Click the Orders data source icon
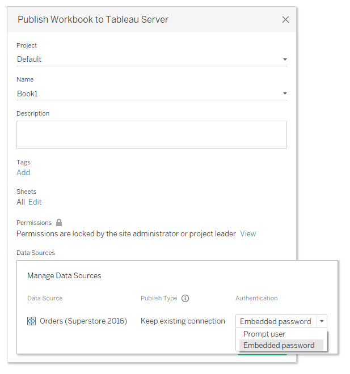This screenshot has width=350, height=374. (32, 321)
